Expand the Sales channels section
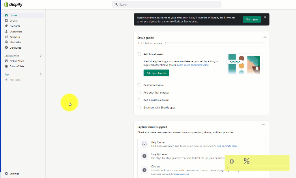Viewport: 296px width, 178px height. pyautogui.click(x=41, y=56)
